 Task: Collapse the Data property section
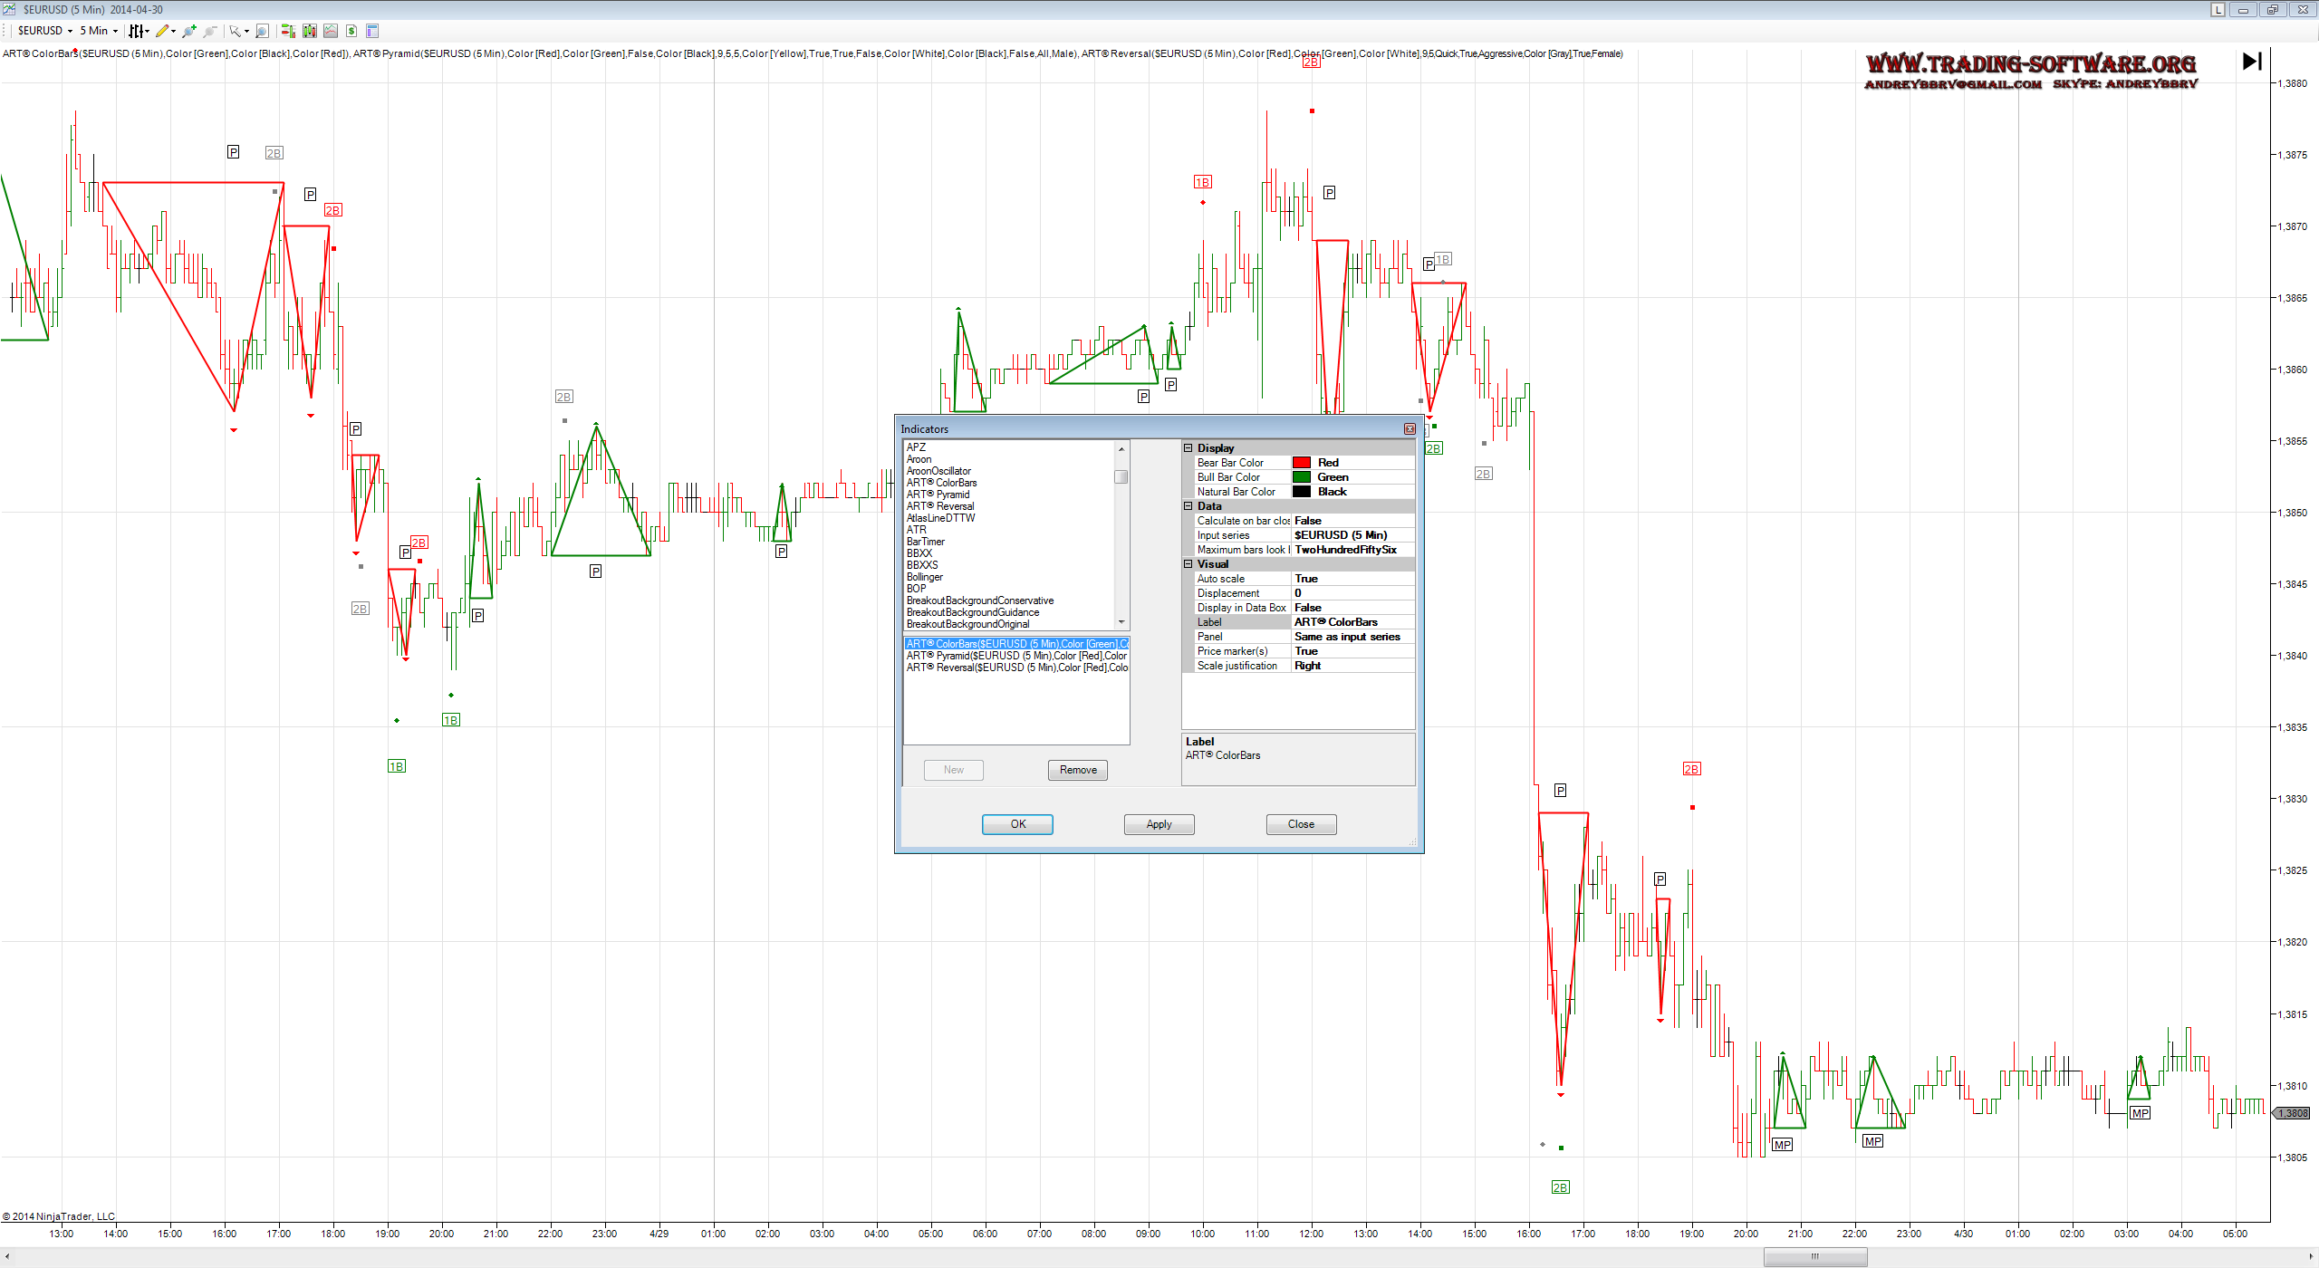(1188, 506)
